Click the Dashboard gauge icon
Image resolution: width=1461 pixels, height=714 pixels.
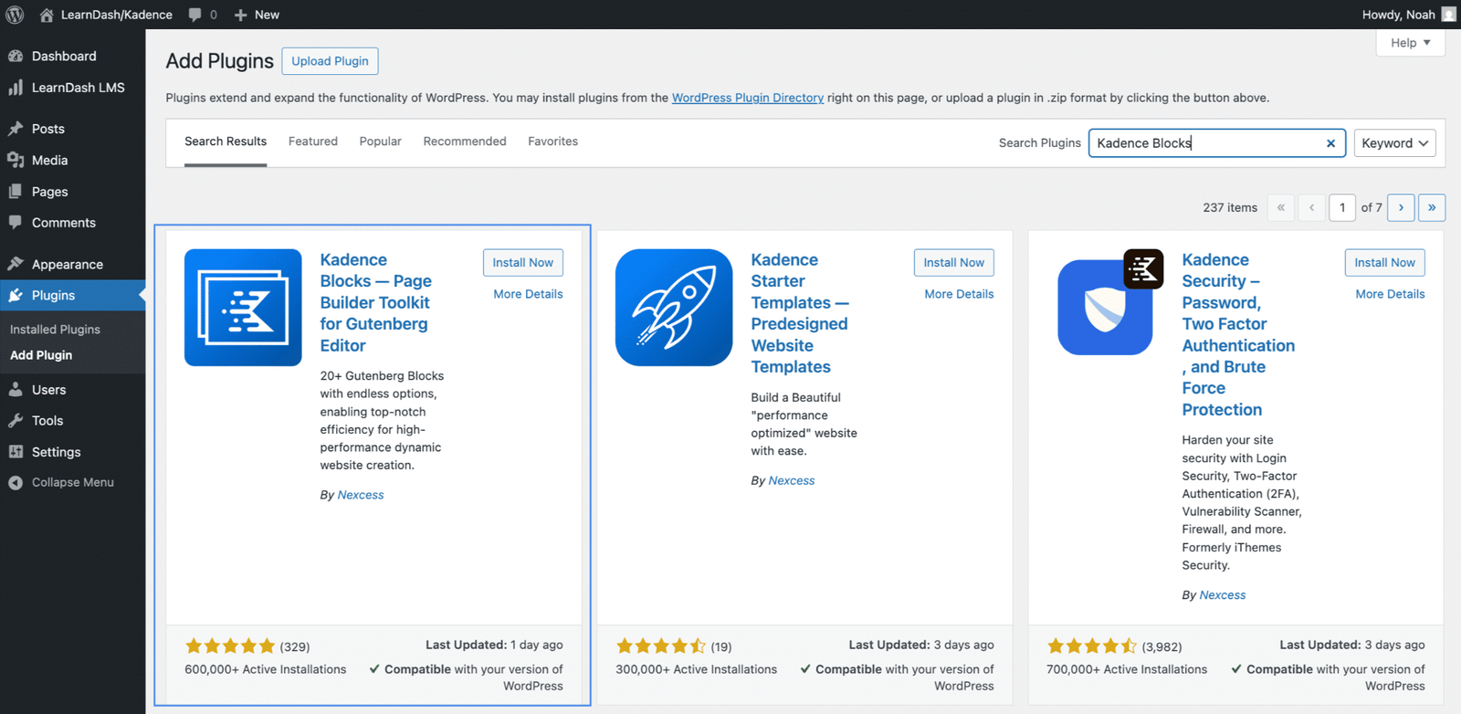16,56
